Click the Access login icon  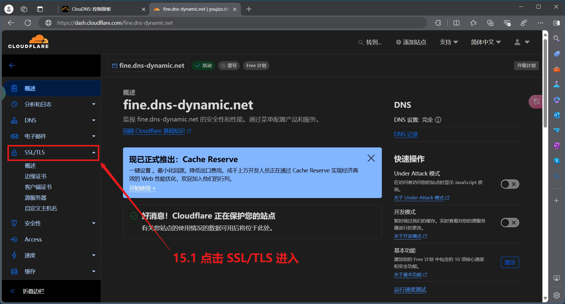[14, 239]
